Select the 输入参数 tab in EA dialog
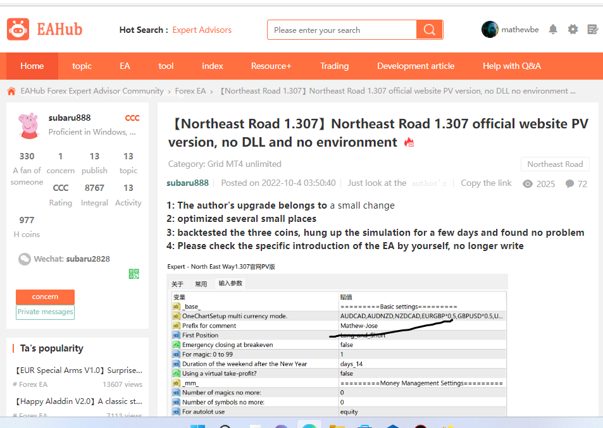 point(230,283)
